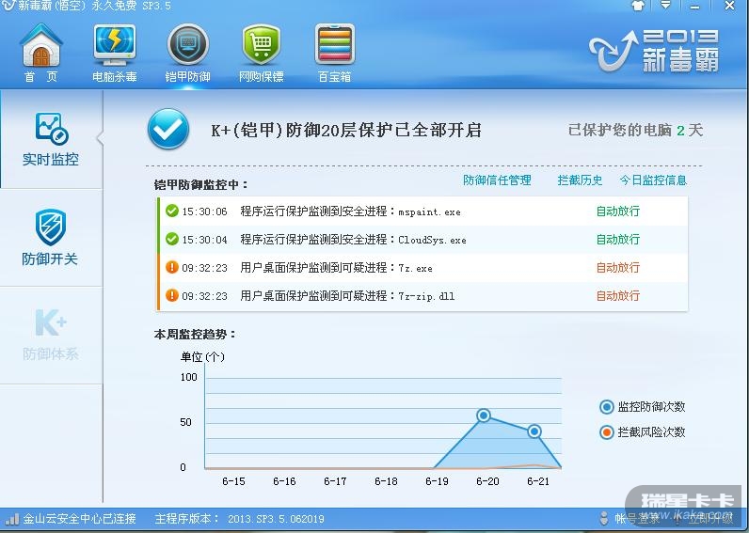Image resolution: width=749 pixels, height=533 pixels.
Task: Click the chart data point above 6-20
Action: tap(484, 415)
